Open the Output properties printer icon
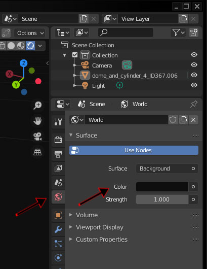The width and height of the screenshot is (207, 269). pos(58,154)
